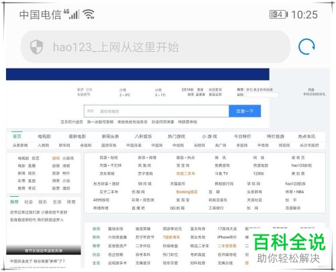The height and width of the screenshot is (272, 336).
Task: Open the 西游荤纪元 game link
Action: 172,229
